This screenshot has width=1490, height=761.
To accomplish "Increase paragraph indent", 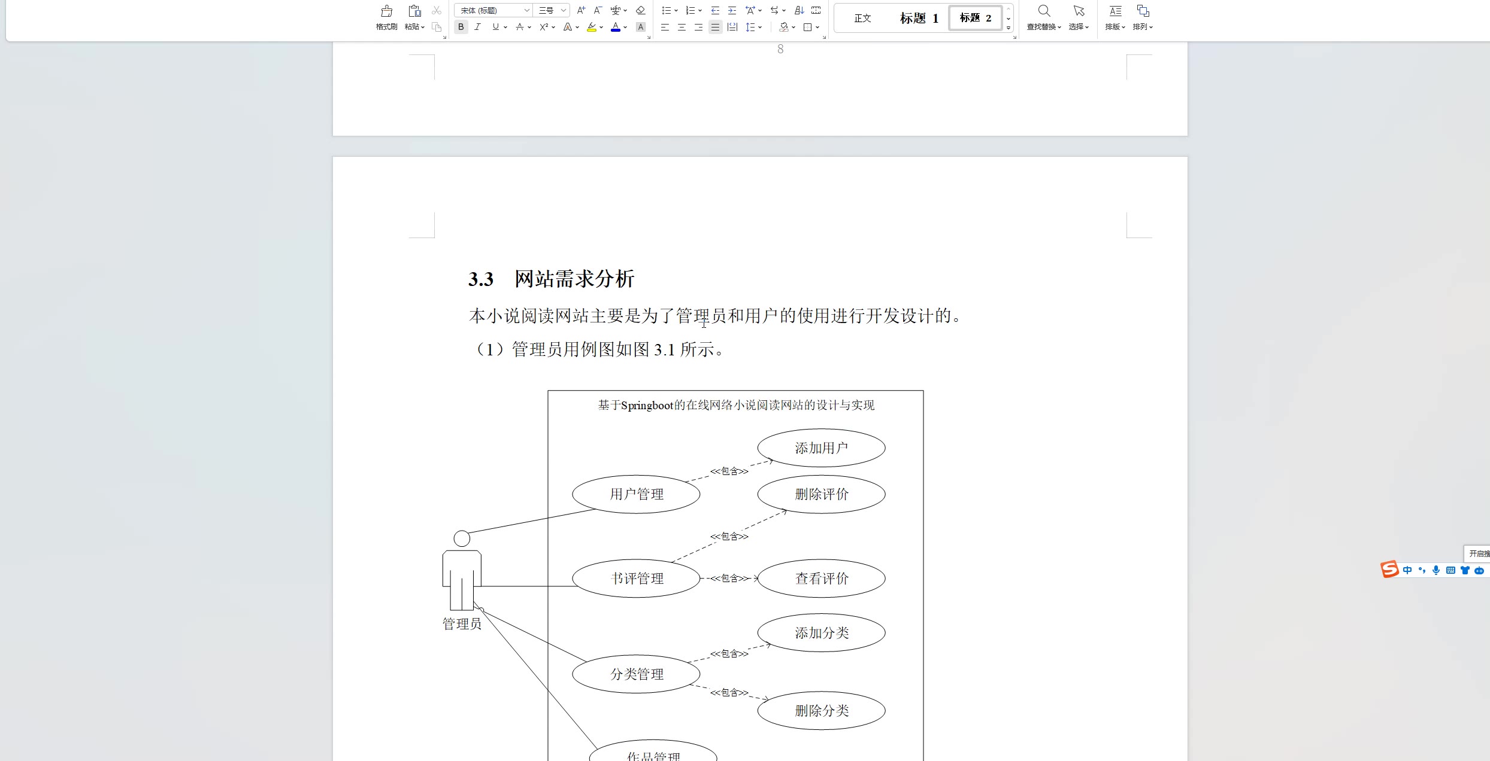I will pos(732,10).
